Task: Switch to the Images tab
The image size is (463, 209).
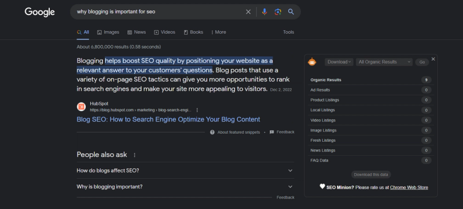Action: tap(108, 32)
